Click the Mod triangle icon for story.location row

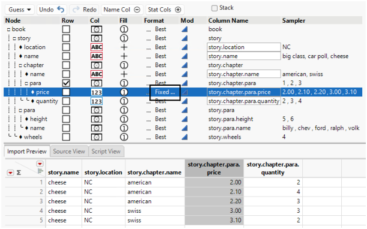(x=185, y=47)
